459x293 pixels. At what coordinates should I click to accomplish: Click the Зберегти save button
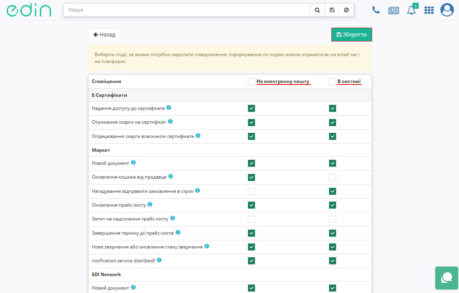click(351, 35)
